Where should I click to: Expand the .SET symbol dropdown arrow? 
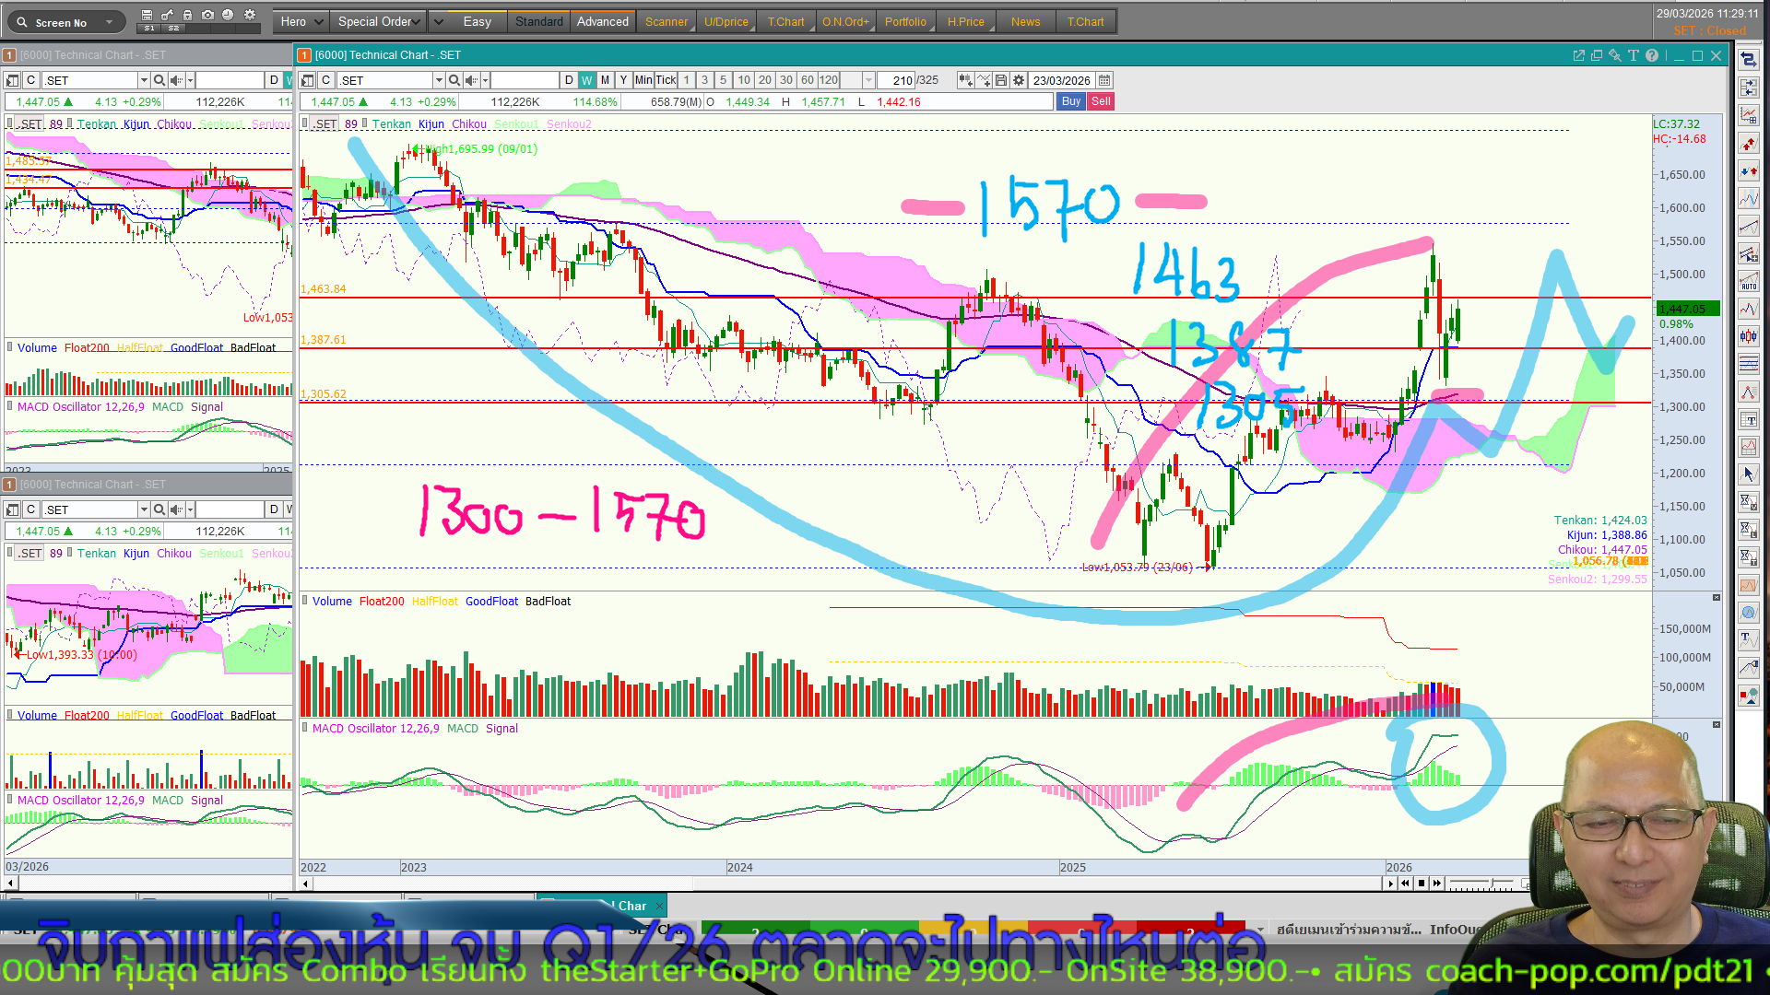pyautogui.click(x=439, y=80)
